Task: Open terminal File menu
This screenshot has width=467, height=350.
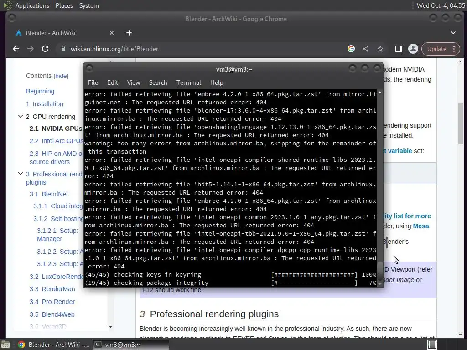Action: (93, 82)
